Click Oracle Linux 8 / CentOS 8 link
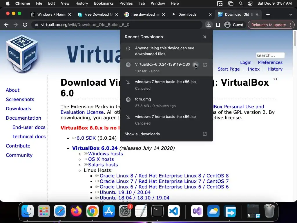The image size is (297, 223). click(x=164, y=176)
